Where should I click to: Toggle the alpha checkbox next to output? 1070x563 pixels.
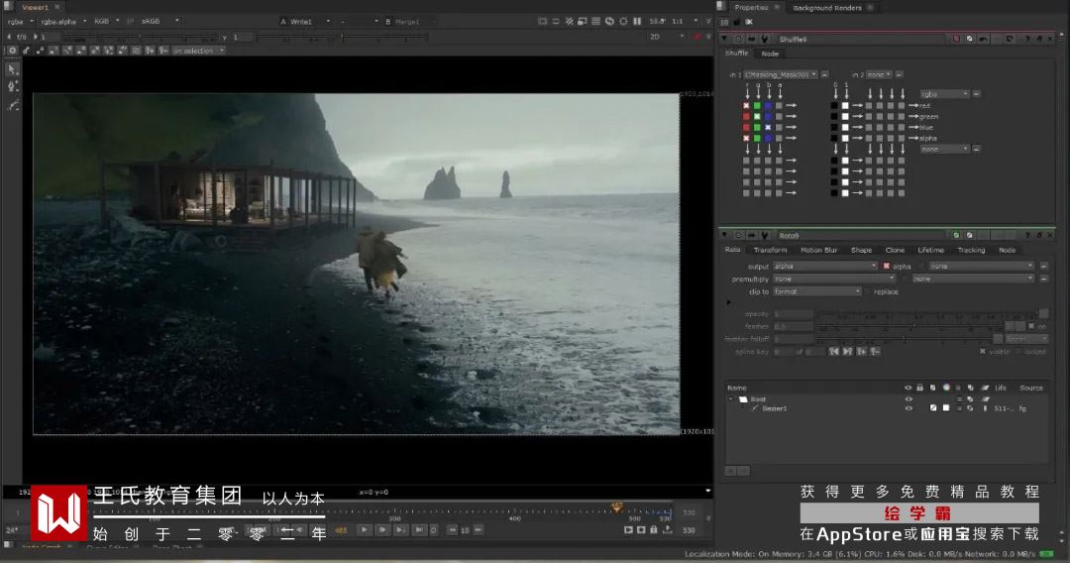point(887,266)
